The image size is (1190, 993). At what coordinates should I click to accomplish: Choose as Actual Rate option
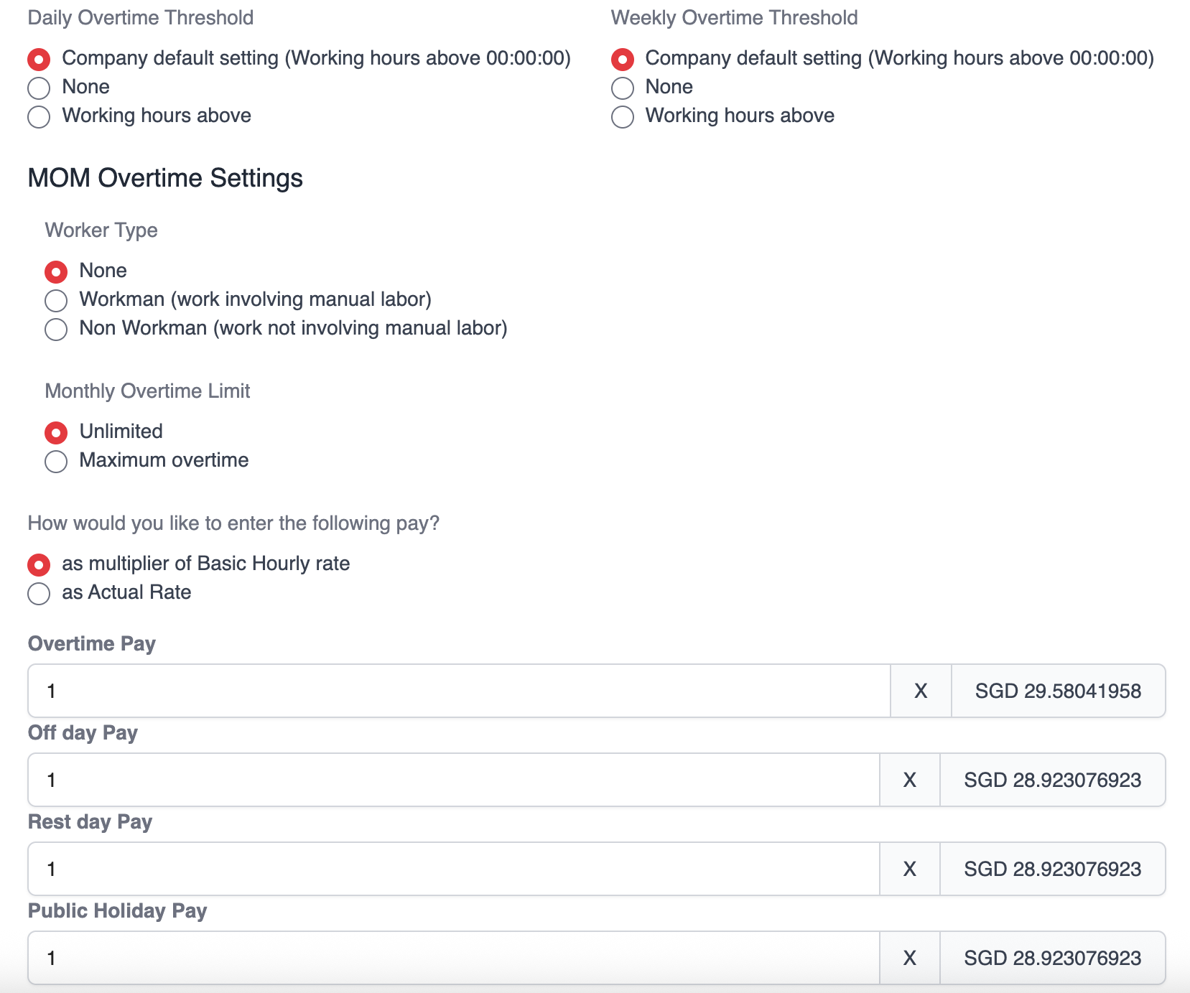(39, 593)
